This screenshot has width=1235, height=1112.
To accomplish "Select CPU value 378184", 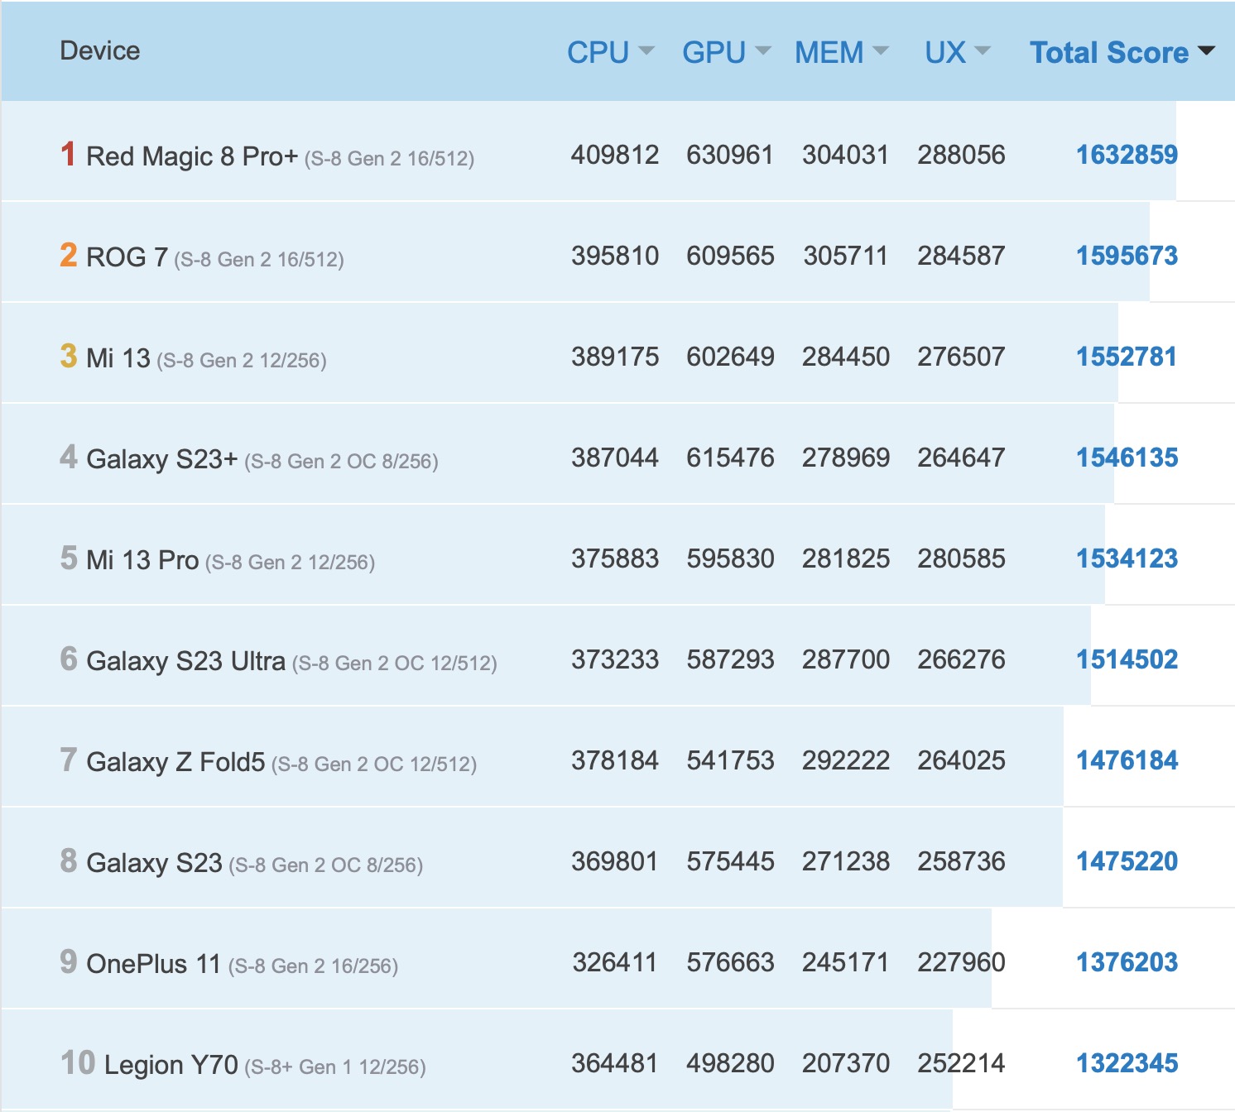I will (615, 760).
